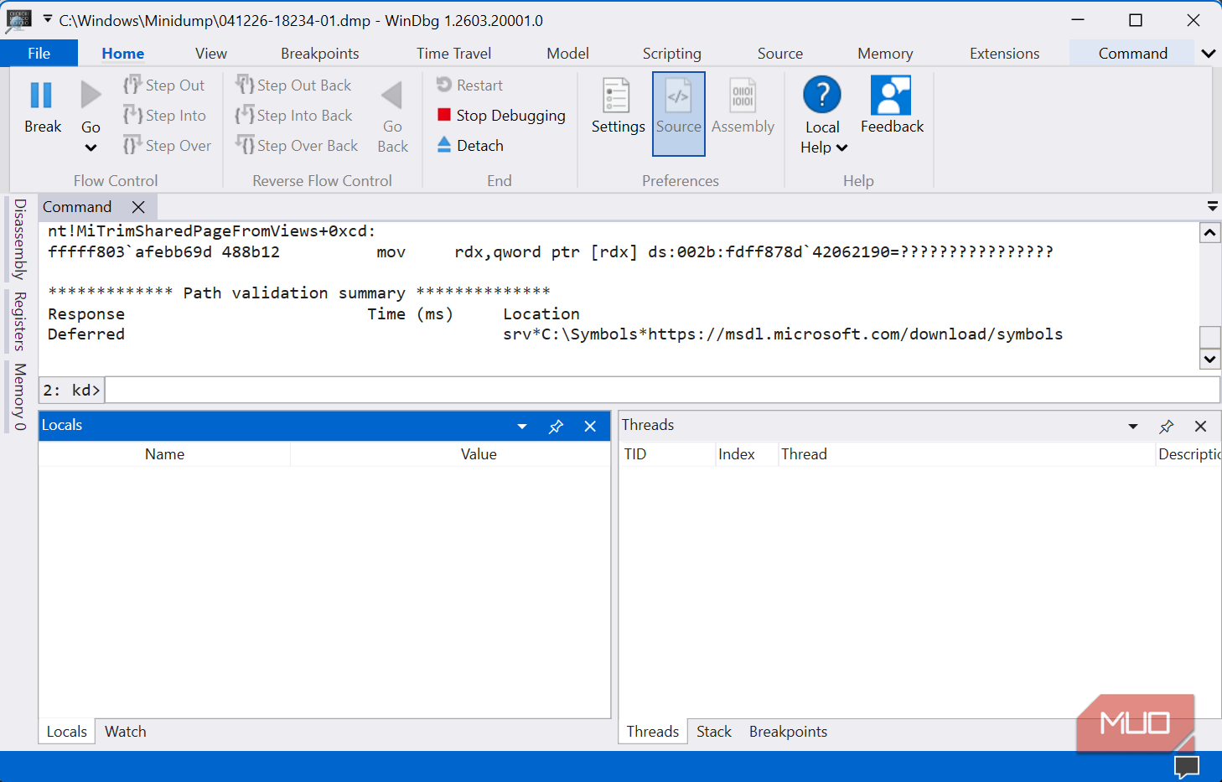Screen dimensions: 1222x782
Task: Click the Name column header in Locals
Action: click(x=164, y=453)
